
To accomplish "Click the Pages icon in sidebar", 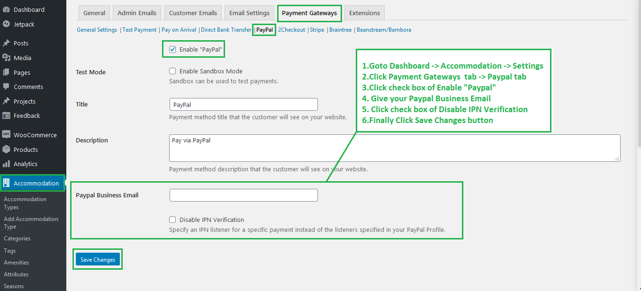I will point(6,72).
